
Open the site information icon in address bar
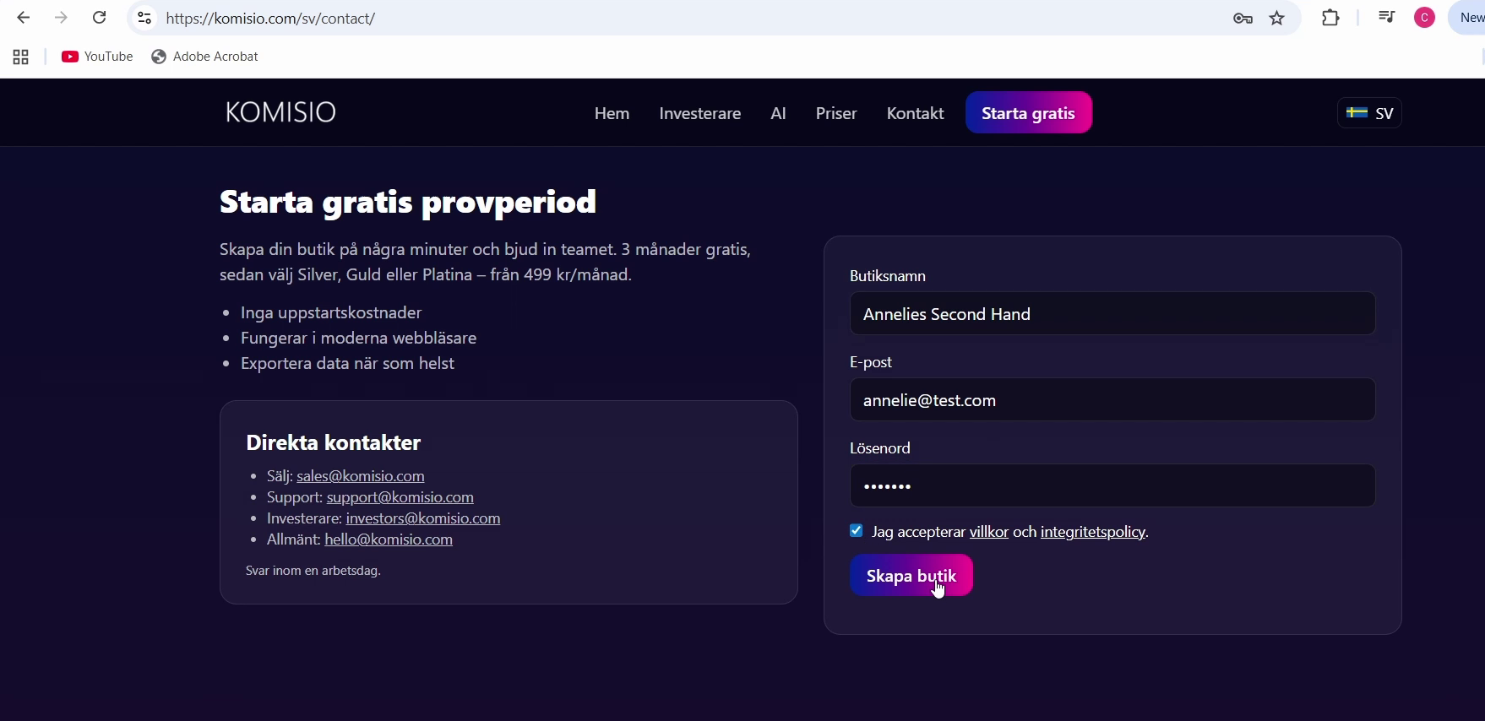point(144,18)
